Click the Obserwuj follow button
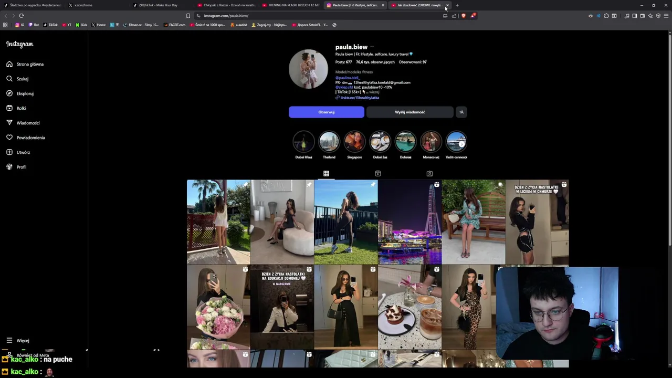The width and height of the screenshot is (672, 378). click(326, 112)
